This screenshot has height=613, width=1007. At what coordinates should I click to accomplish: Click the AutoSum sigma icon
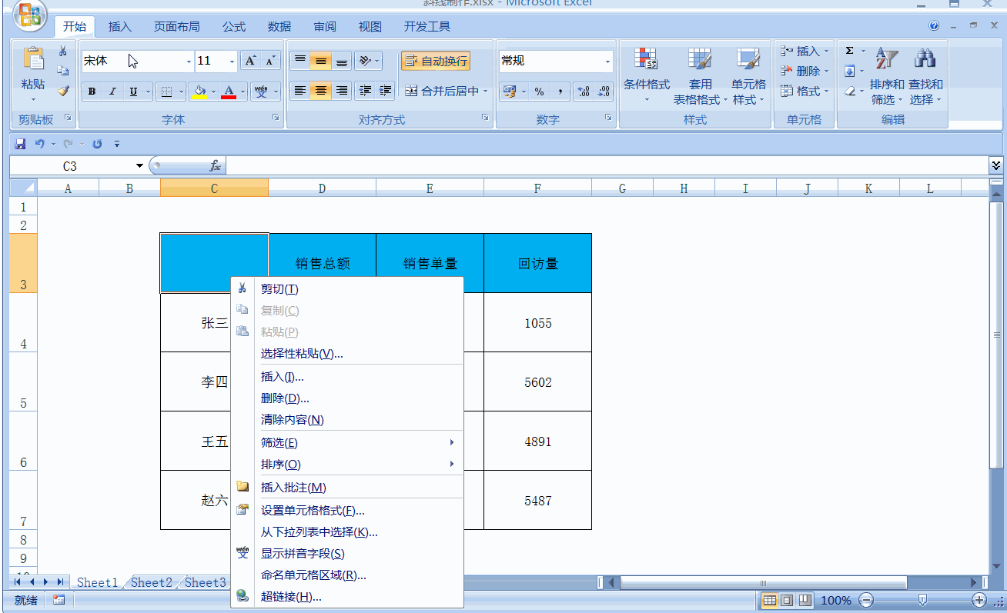click(x=850, y=51)
